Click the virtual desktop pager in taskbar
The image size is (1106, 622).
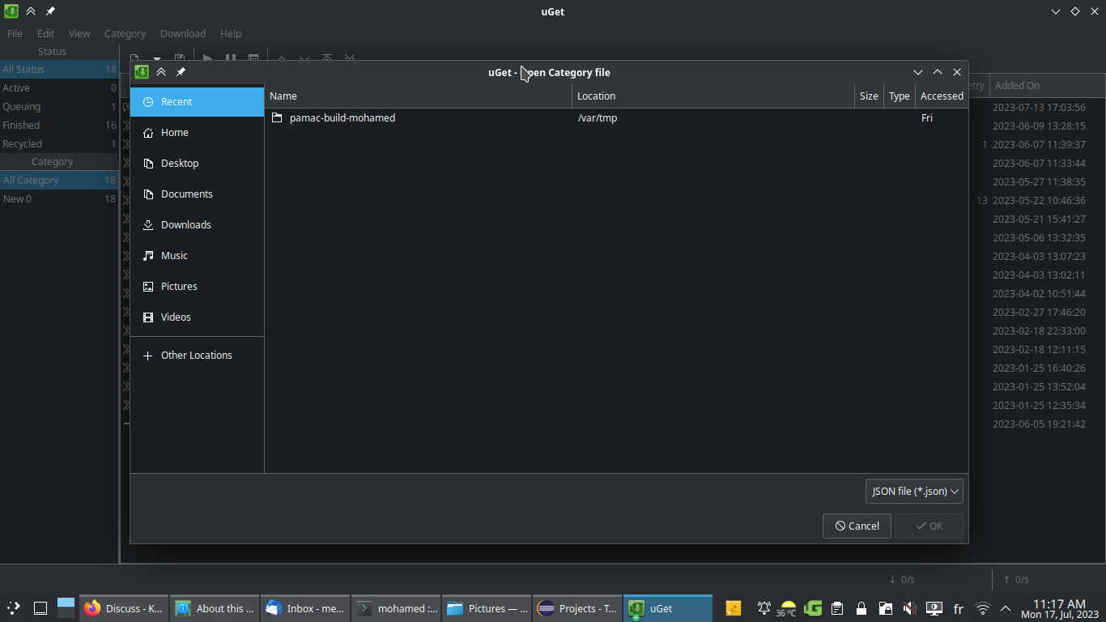[x=66, y=608]
